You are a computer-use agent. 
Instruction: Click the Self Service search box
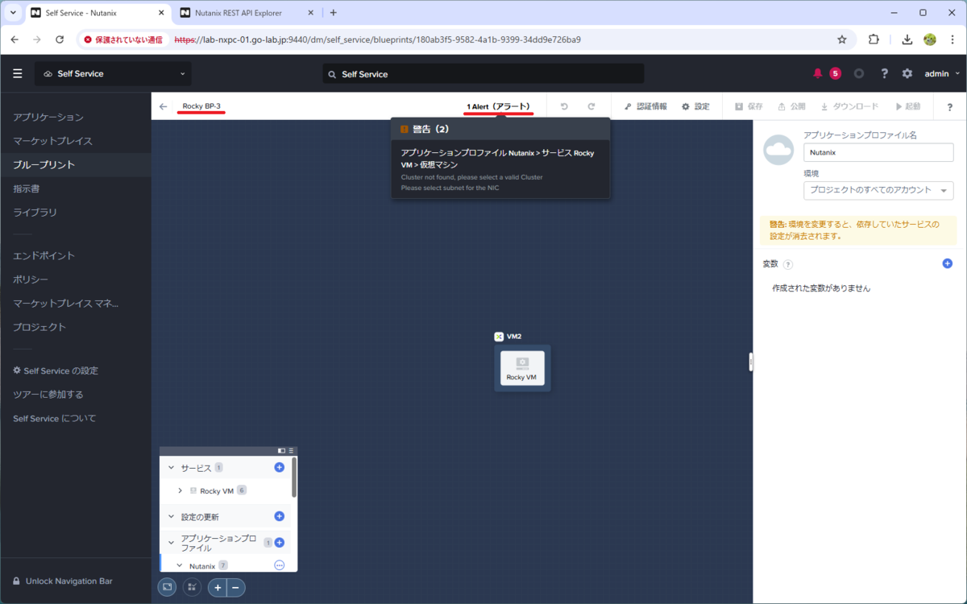(483, 73)
